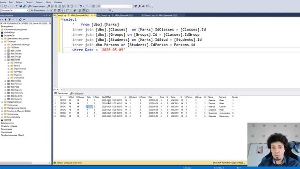Click the Undo arrow icon
300x169 pixels.
tap(81, 6)
